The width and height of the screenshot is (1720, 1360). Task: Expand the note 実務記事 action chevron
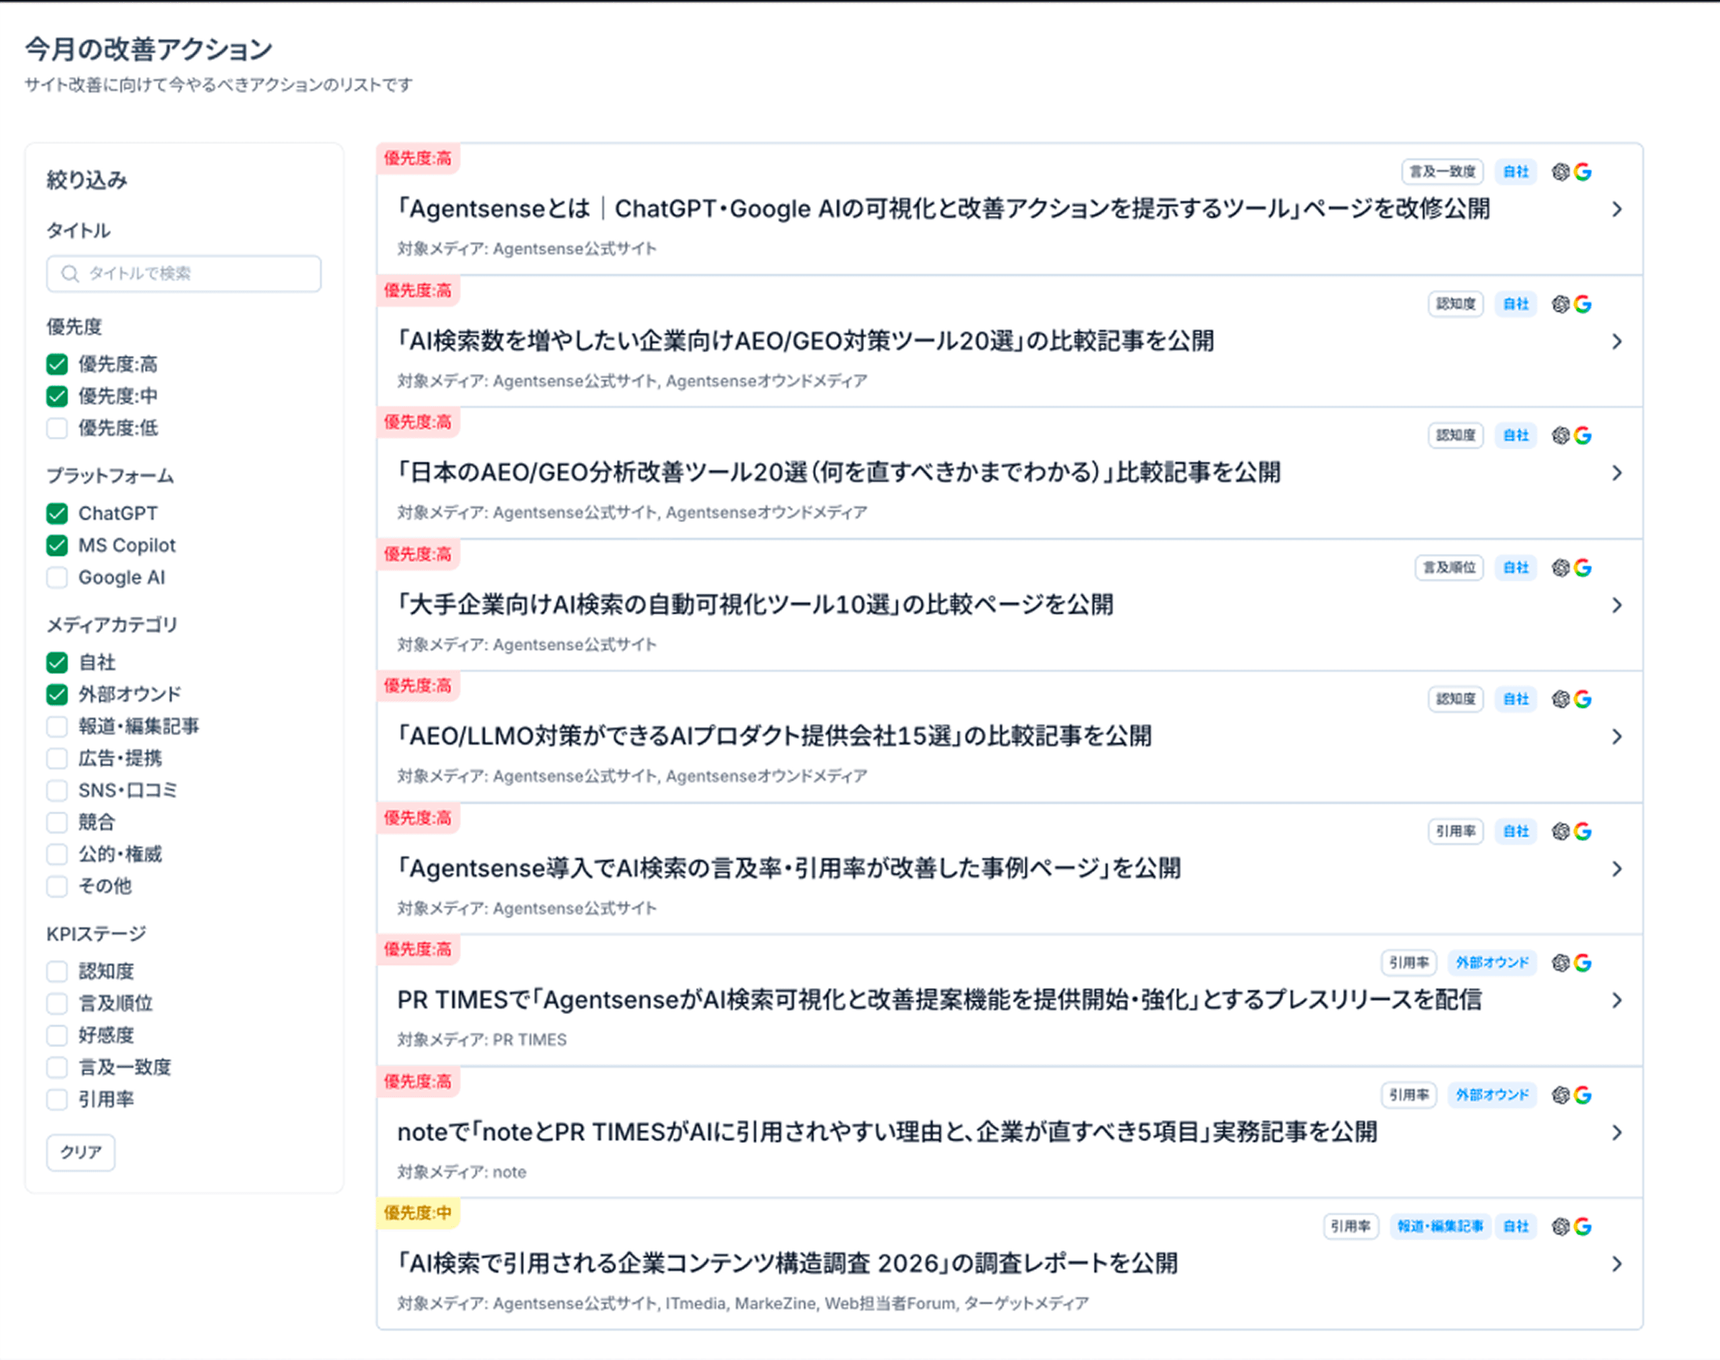pyautogui.click(x=1617, y=1132)
